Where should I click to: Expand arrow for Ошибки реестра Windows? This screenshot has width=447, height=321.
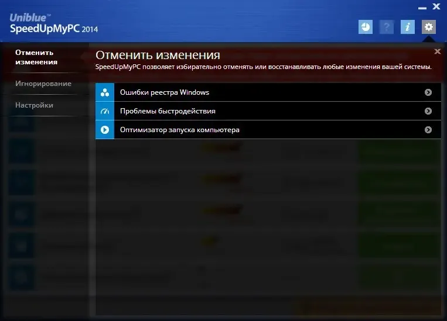click(x=428, y=92)
